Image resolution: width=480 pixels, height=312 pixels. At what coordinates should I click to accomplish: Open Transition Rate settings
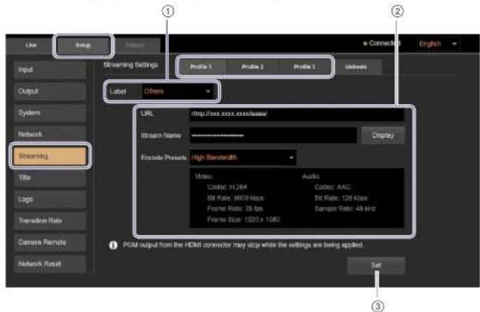[50, 220]
